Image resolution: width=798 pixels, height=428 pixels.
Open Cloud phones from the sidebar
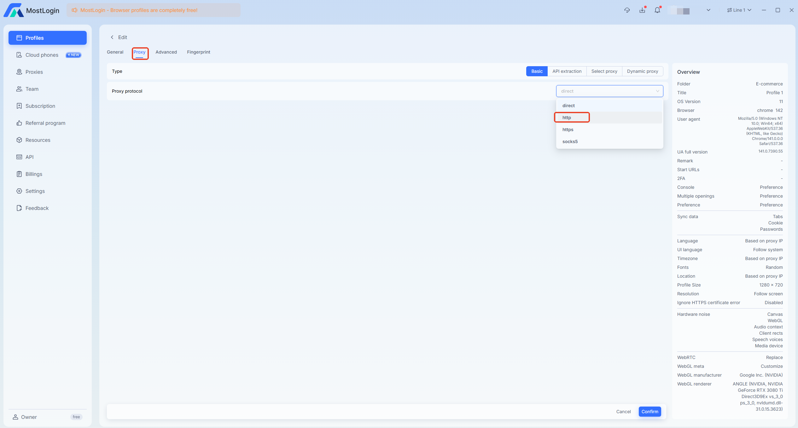click(42, 55)
